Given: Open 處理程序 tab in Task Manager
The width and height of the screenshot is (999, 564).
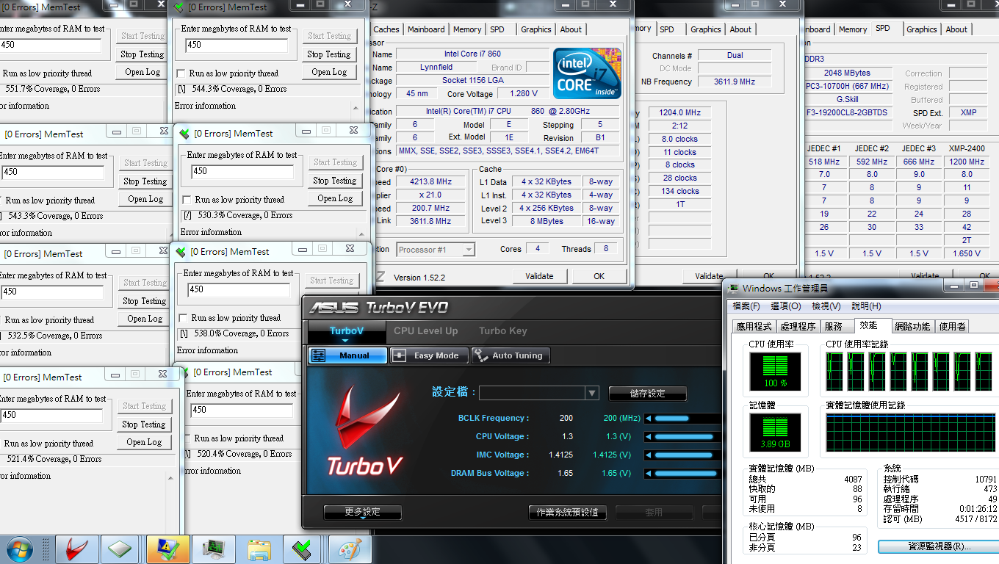Looking at the screenshot, I should [798, 327].
